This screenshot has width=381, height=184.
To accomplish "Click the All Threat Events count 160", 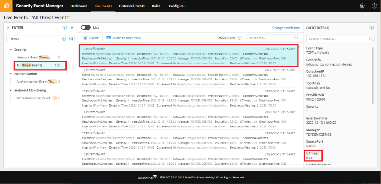I will [57, 65].
